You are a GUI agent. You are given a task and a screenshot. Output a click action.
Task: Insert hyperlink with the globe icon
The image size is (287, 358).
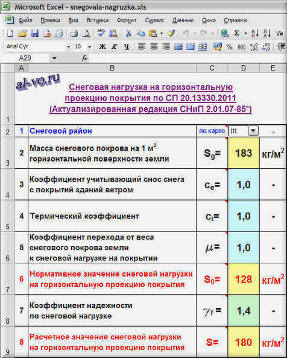click(x=225, y=34)
